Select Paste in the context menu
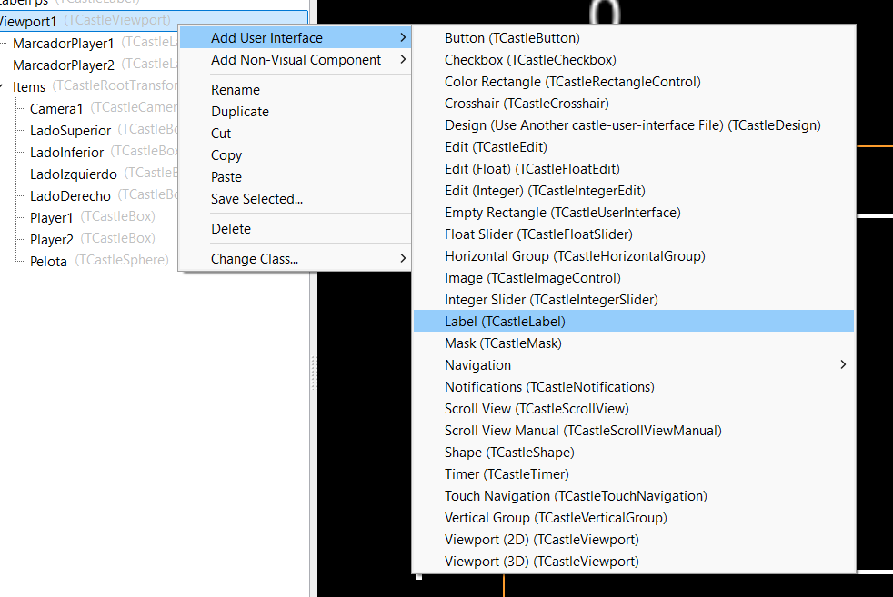 click(x=295, y=177)
